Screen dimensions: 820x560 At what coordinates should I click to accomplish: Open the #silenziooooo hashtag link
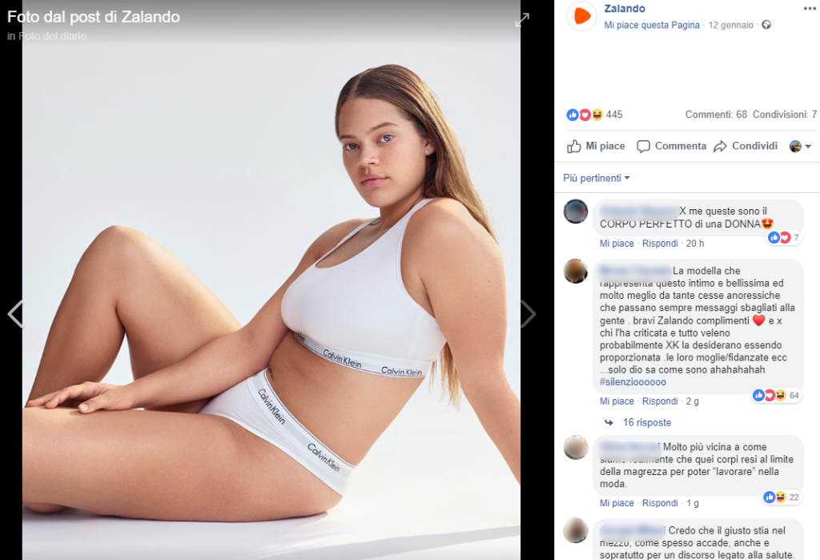tap(633, 382)
